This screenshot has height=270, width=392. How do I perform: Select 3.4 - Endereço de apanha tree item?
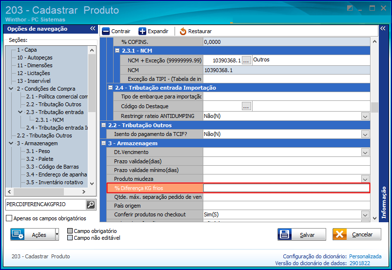[57, 174]
